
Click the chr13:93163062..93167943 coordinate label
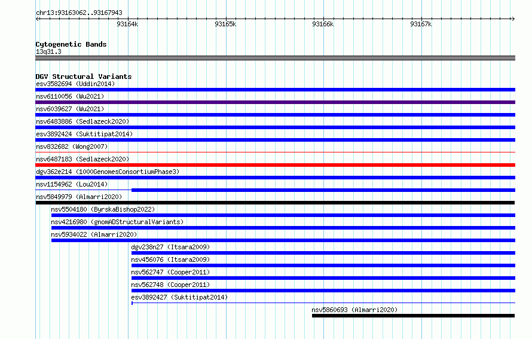coord(79,13)
